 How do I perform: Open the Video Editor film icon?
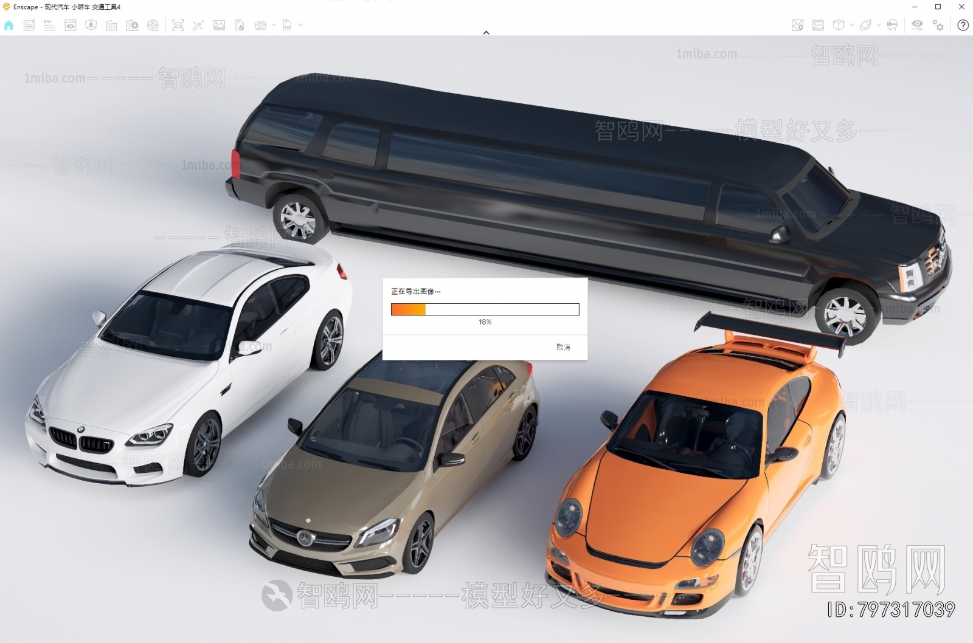(153, 25)
